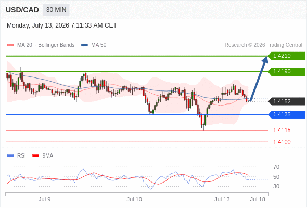
Task: Click the RSI 50 level label
Action: tap(276, 177)
